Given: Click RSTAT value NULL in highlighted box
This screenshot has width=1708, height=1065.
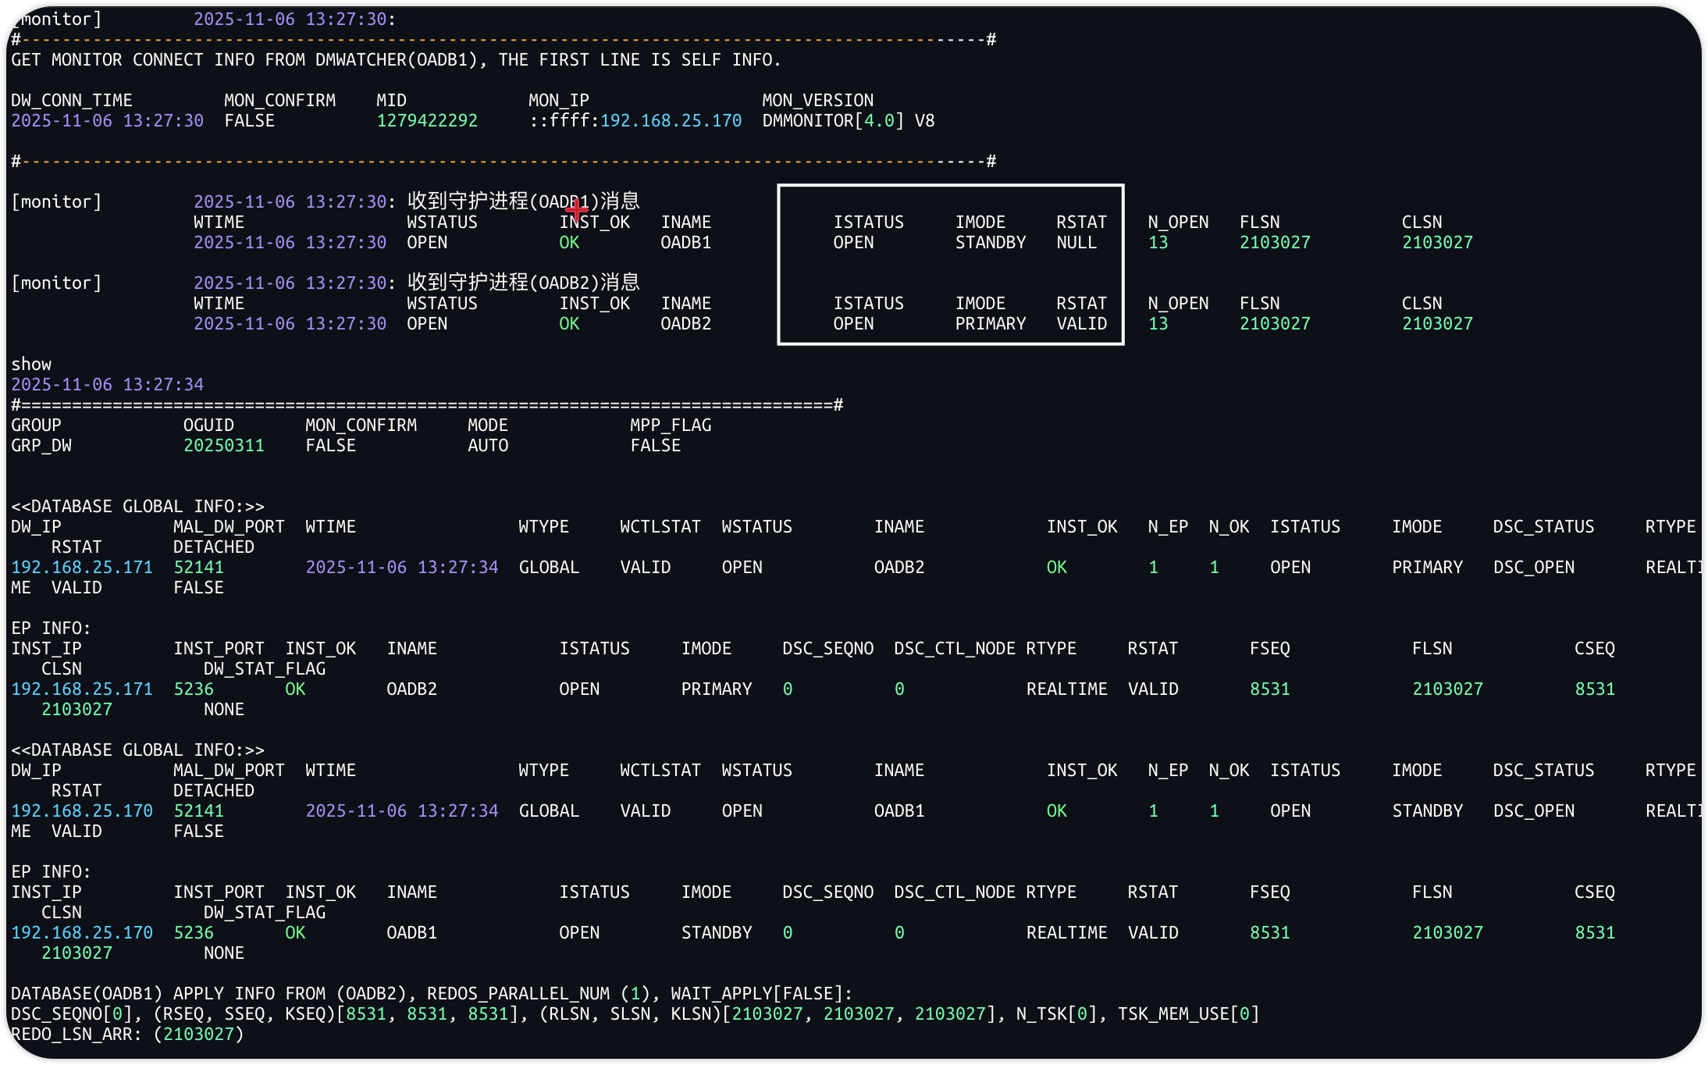Looking at the screenshot, I should tap(1076, 243).
